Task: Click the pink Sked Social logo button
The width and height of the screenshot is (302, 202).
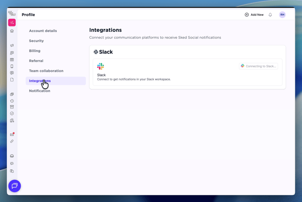Action: click(12, 22)
